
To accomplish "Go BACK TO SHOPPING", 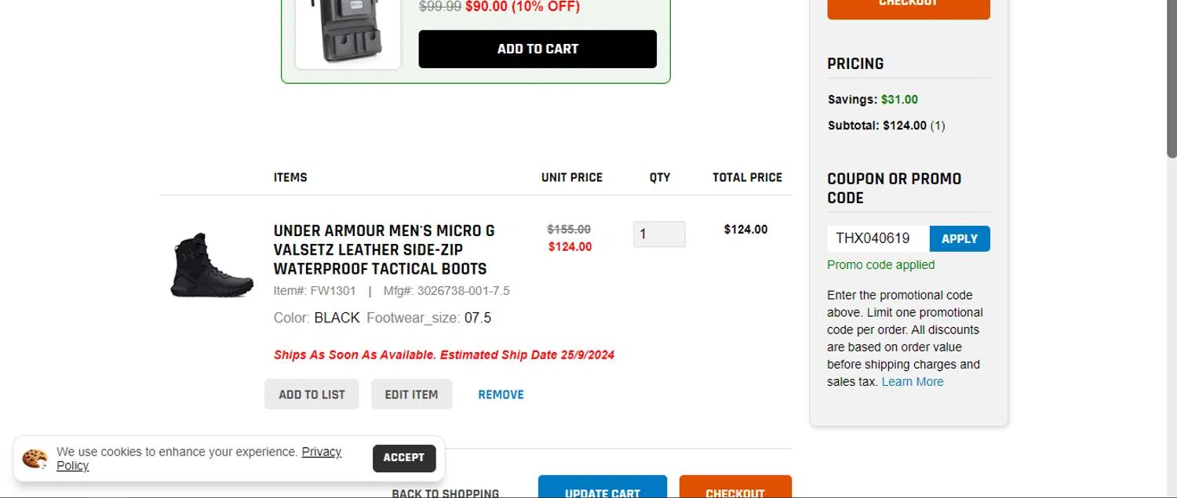I will [x=445, y=493].
